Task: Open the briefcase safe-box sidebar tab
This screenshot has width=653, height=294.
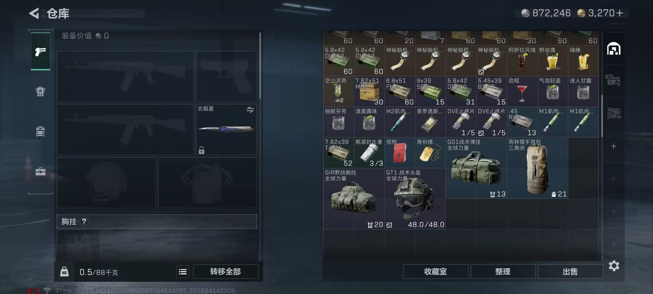Action: point(40,171)
